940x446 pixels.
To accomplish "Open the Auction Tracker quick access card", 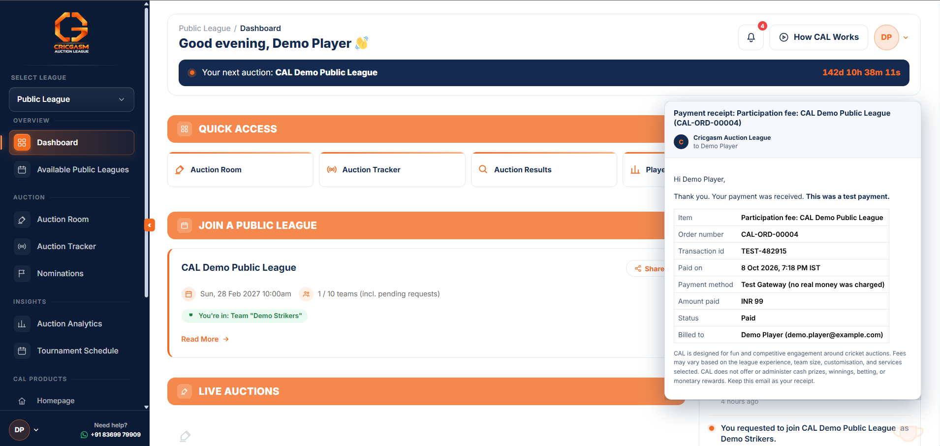I will coord(392,170).
